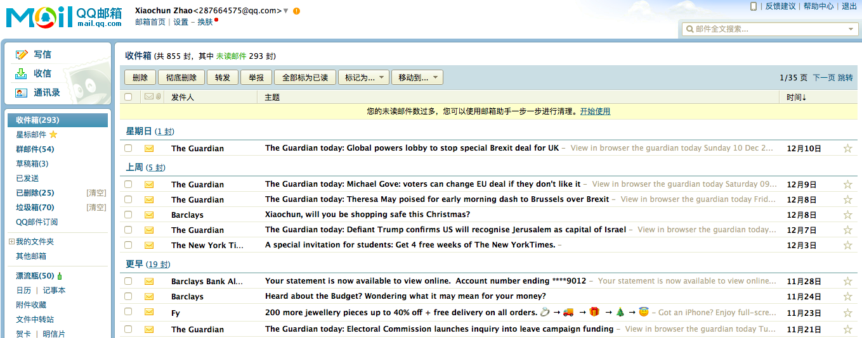
Task: Click the drift bottle icon in sidebar
Action: click(60, 276)
